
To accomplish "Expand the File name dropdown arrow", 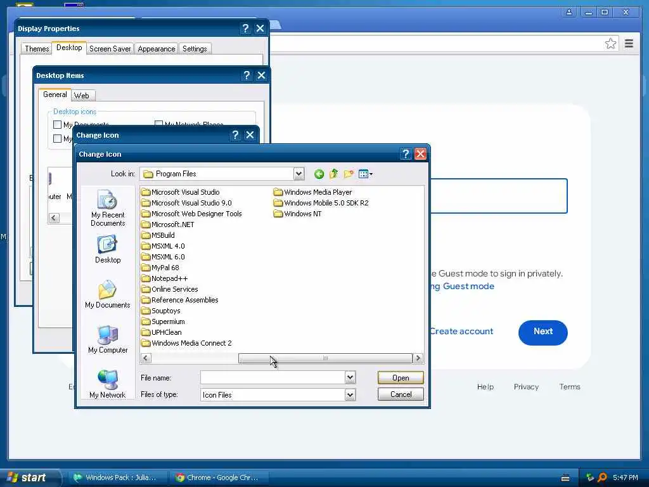I will (350, 377).
